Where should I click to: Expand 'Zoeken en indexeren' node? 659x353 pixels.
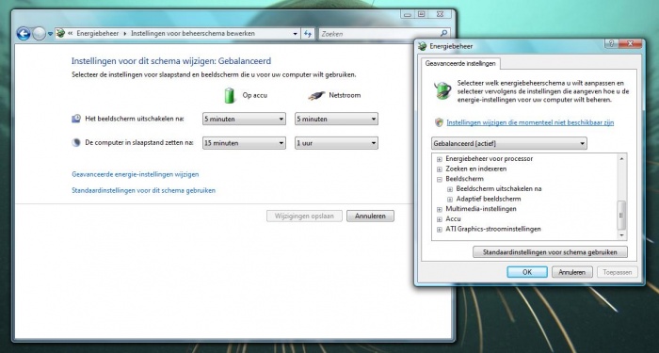(440, 168)
